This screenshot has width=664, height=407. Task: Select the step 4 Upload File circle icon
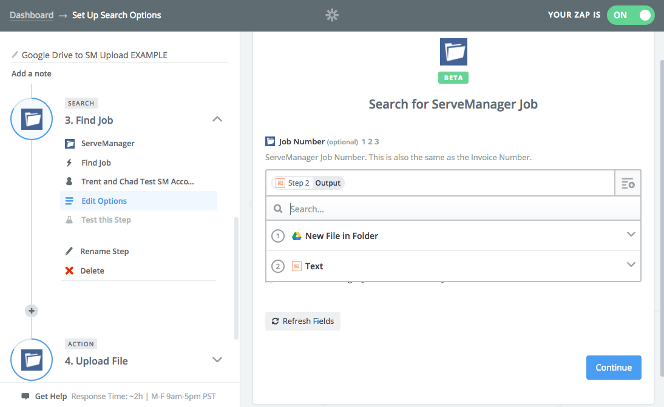tap(32, 360)
